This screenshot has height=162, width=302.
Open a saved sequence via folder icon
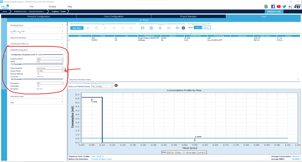(x=143, y=28)
